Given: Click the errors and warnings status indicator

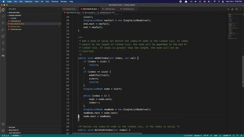Looking at the screenshot, I should 5,135.
